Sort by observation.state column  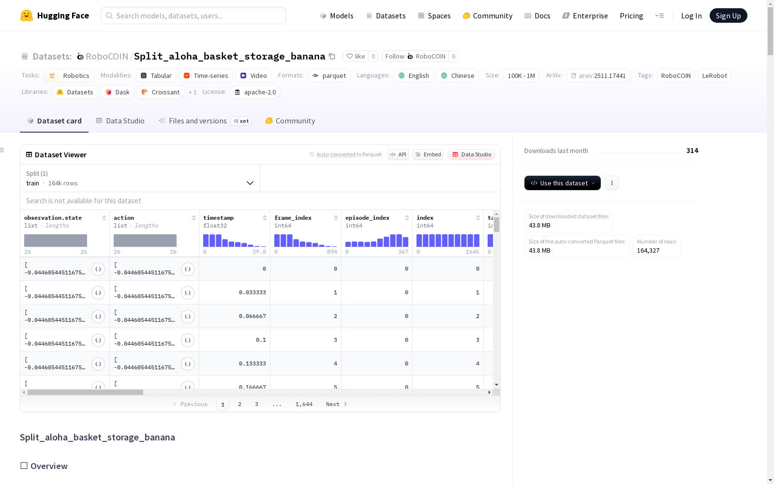(x=104, y=218)
